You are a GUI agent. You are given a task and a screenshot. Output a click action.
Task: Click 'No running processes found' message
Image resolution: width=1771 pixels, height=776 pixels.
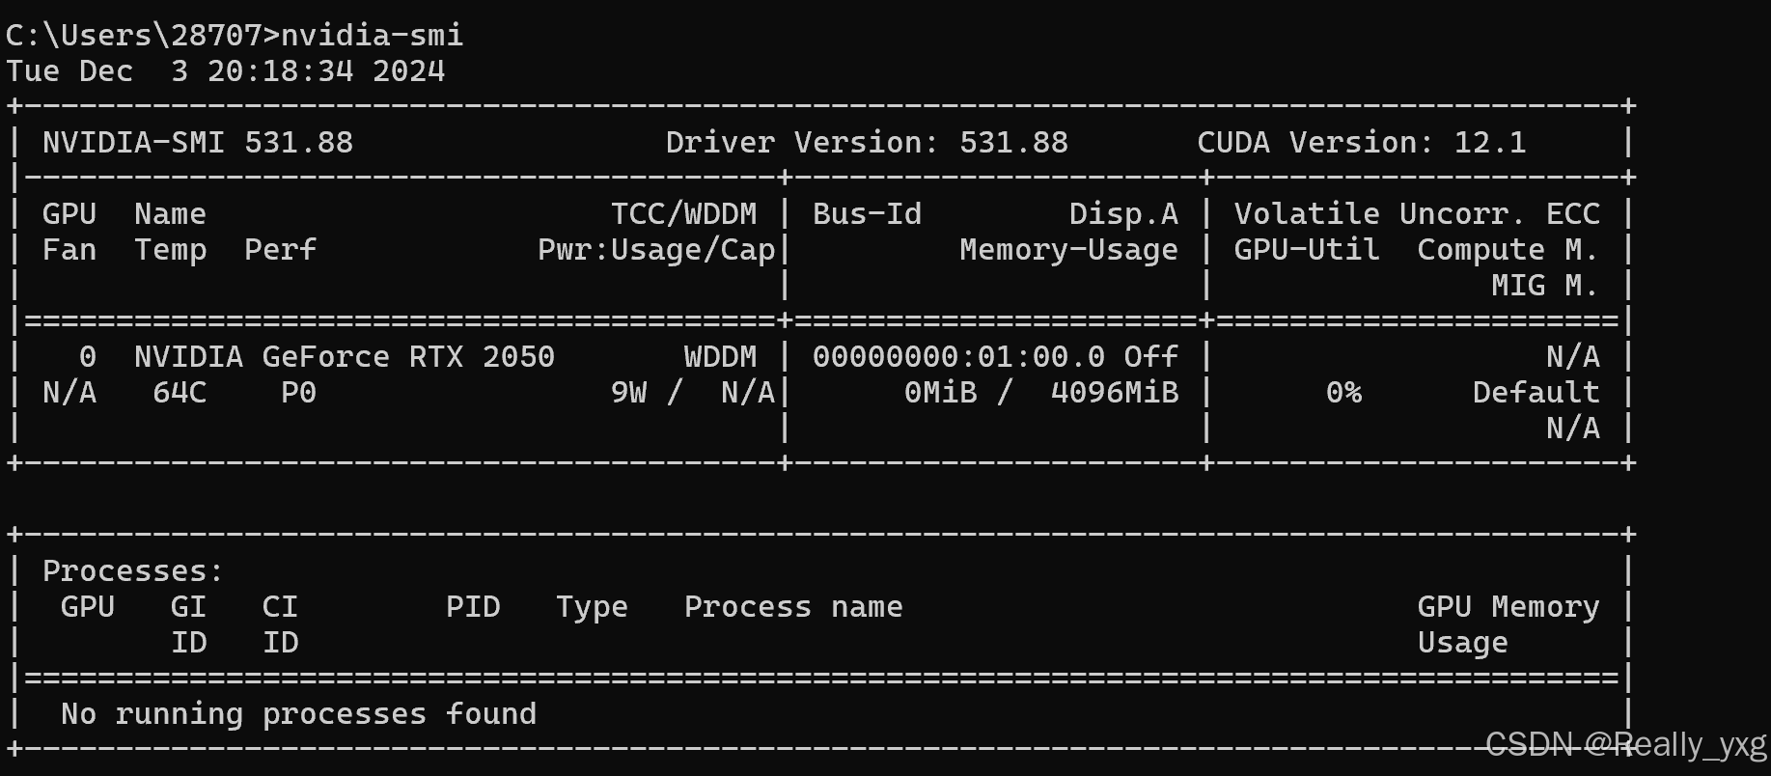coord(298,714)
